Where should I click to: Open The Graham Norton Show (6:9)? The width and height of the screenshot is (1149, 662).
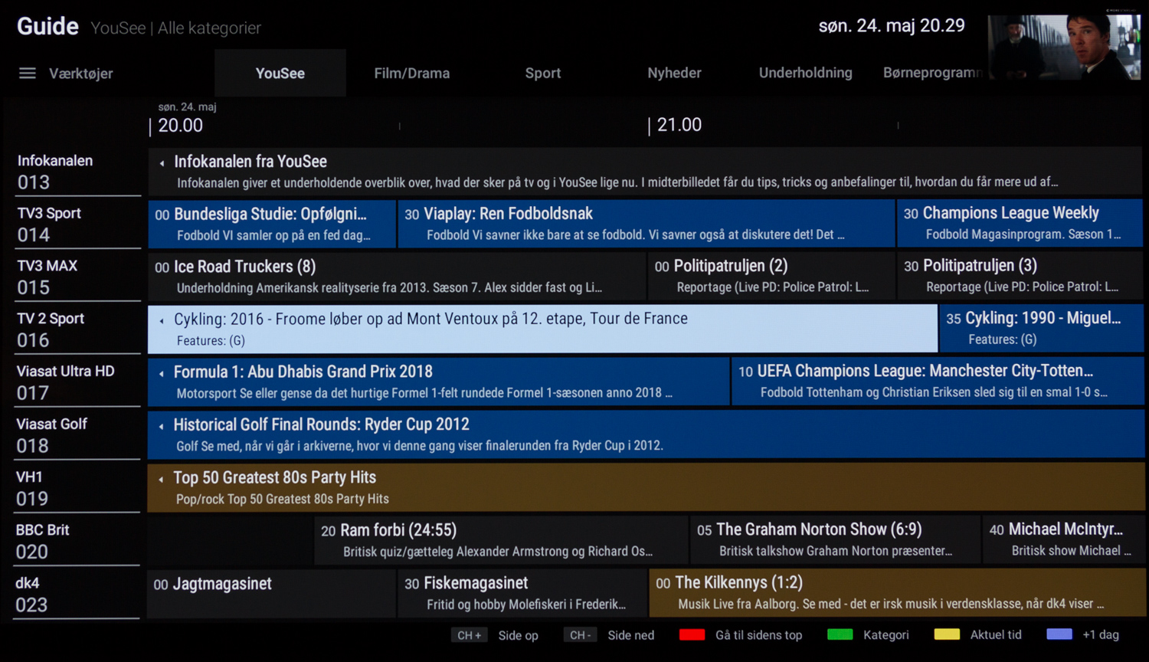(x=836, y=540)
